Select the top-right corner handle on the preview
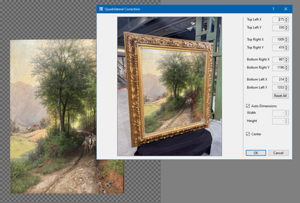Image resolution: width=300 pixels, height=203 pixels. point(205,53)
